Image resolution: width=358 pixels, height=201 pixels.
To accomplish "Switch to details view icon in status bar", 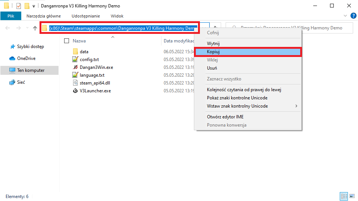I will click(x=344, y=196).
